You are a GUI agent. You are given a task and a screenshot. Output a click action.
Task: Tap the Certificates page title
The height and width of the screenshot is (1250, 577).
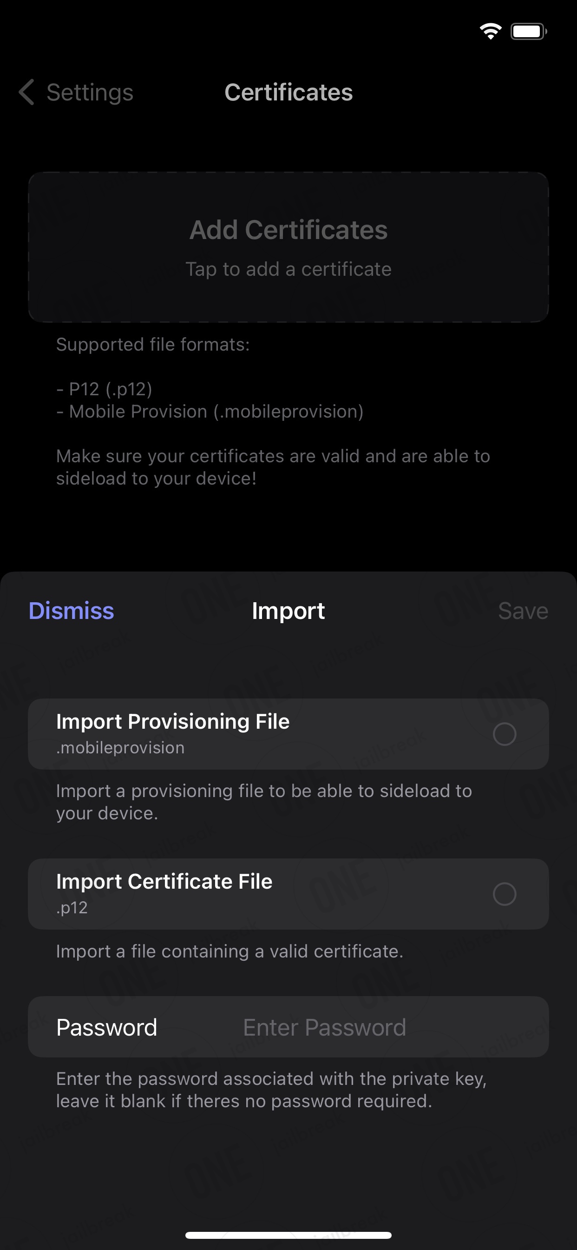point(288,93)
